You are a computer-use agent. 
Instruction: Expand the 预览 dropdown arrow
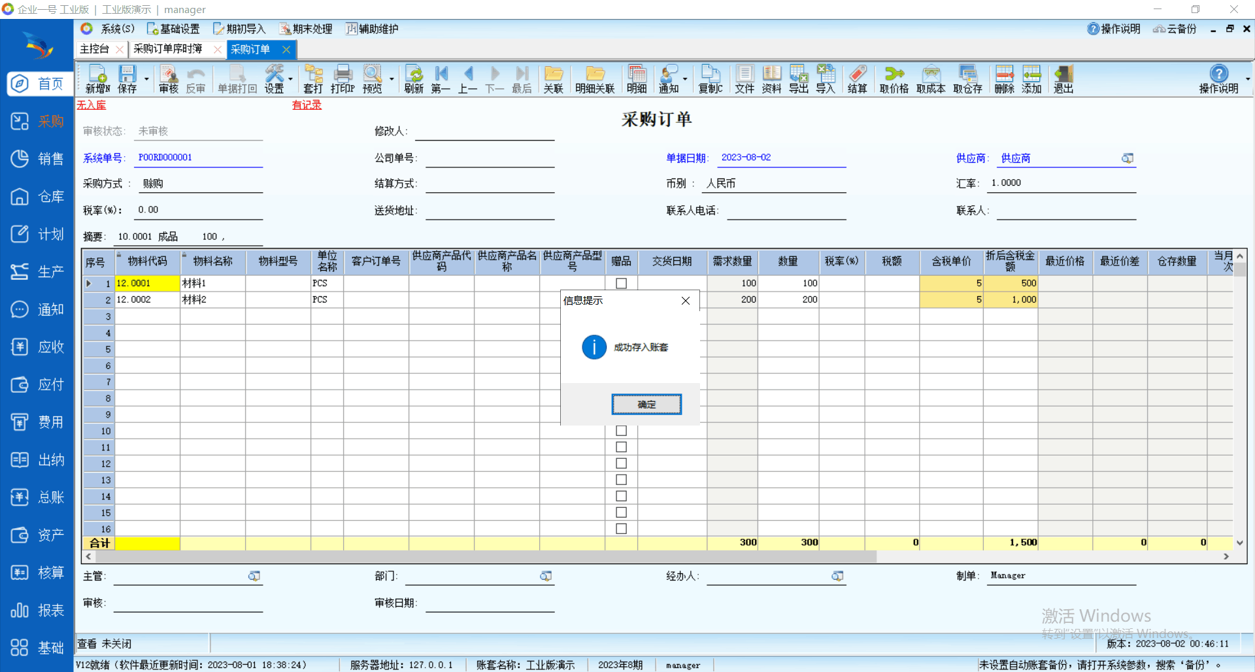click(x=392, y=79)
